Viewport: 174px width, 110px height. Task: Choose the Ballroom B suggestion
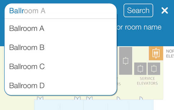[61, 47]
